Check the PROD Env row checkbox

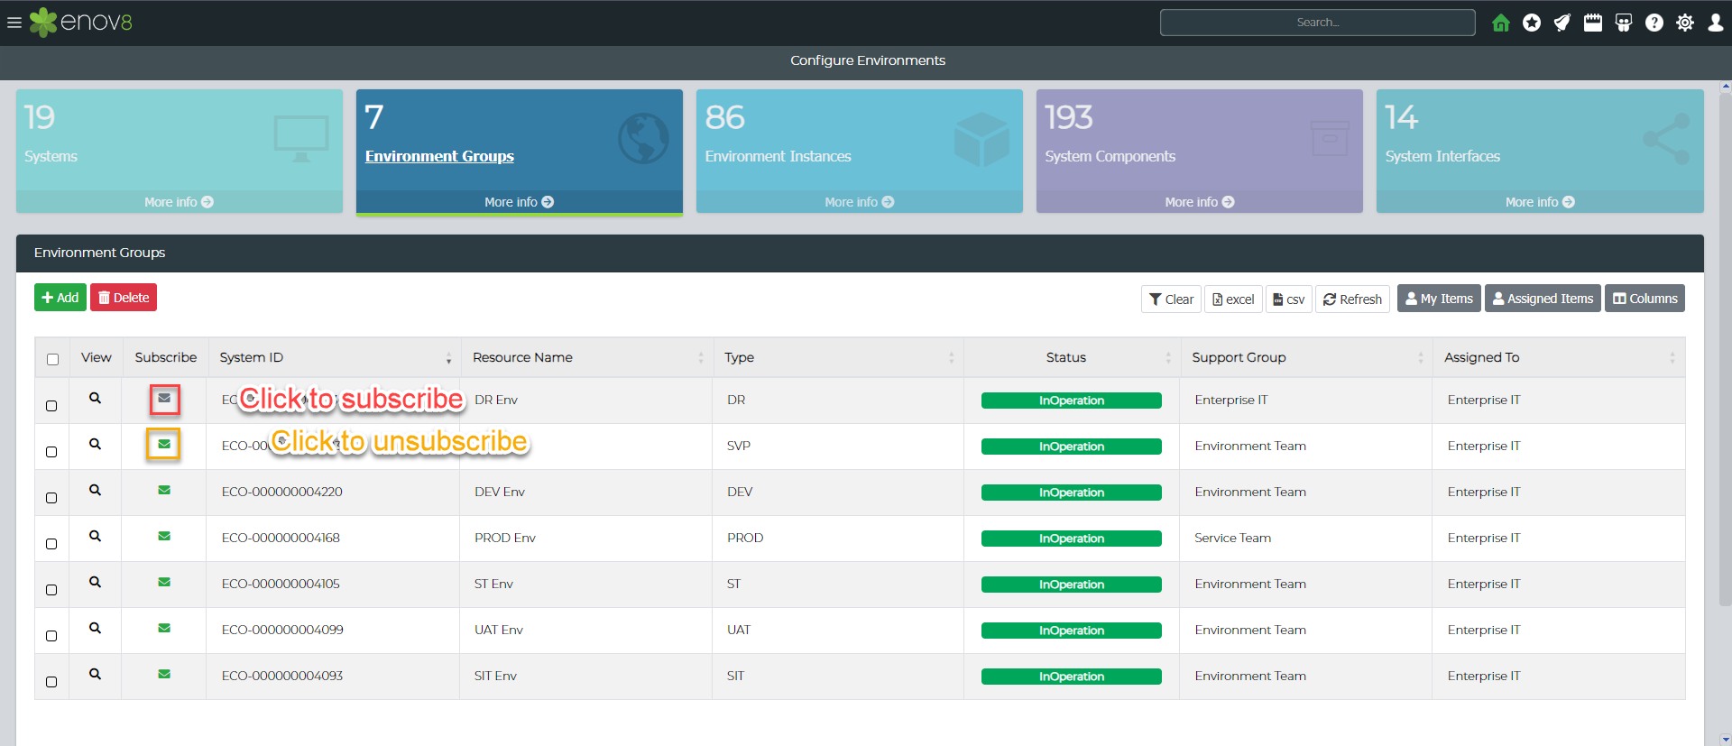point(51,544)
